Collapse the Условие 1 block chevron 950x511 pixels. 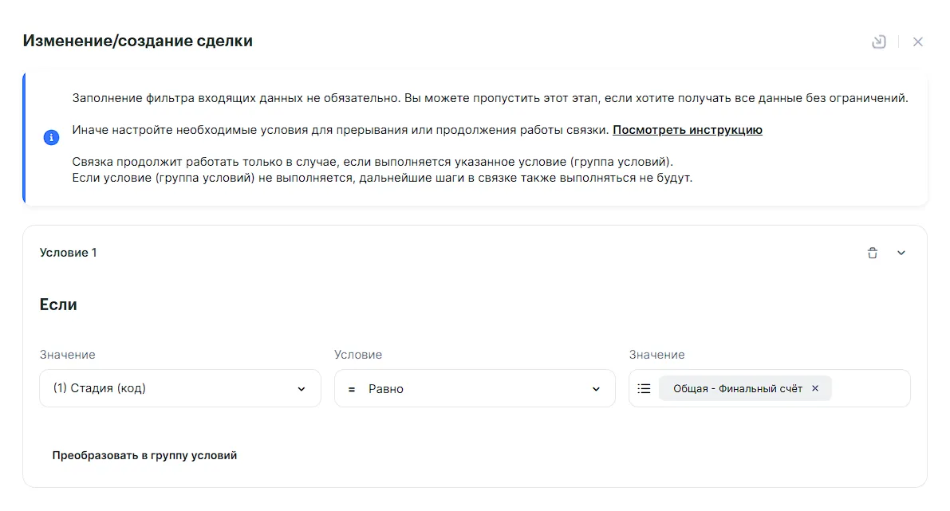(901, 253)
